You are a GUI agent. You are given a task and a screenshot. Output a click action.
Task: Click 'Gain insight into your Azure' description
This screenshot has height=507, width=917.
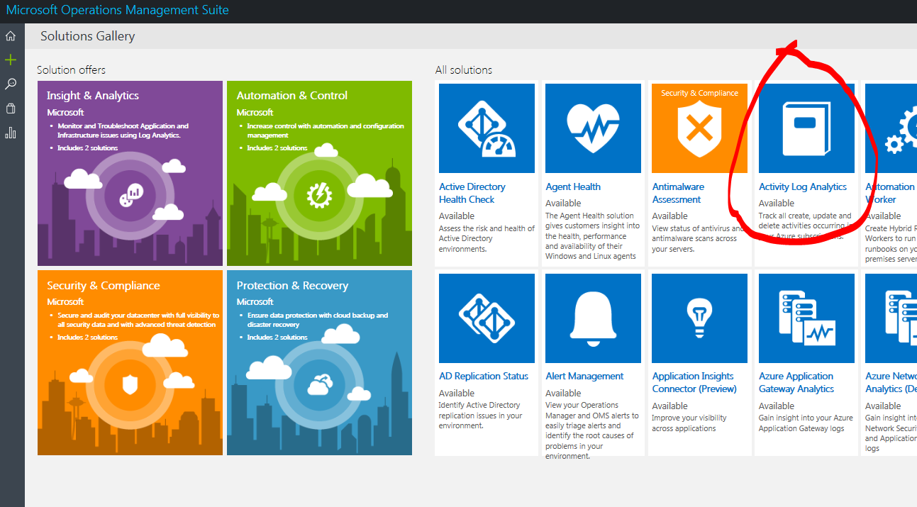coord(806,423)
